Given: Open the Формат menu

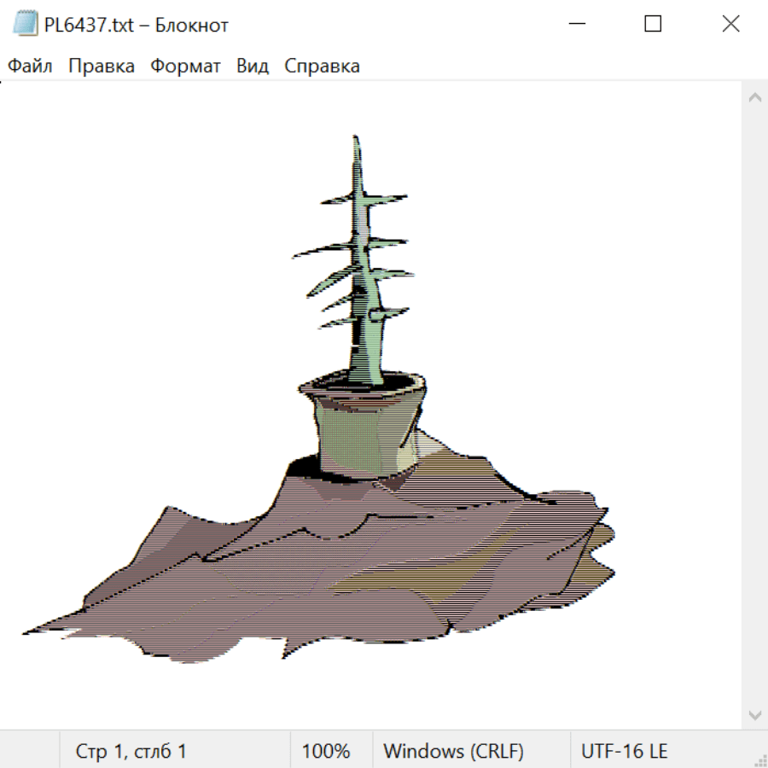Looking at the screenshot, I should tap(185, 67).
